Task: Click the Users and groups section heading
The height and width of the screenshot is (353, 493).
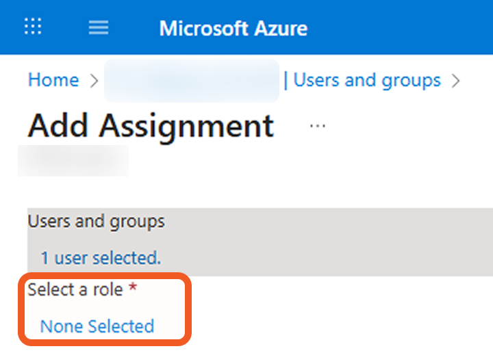Action: coord(96,222)
